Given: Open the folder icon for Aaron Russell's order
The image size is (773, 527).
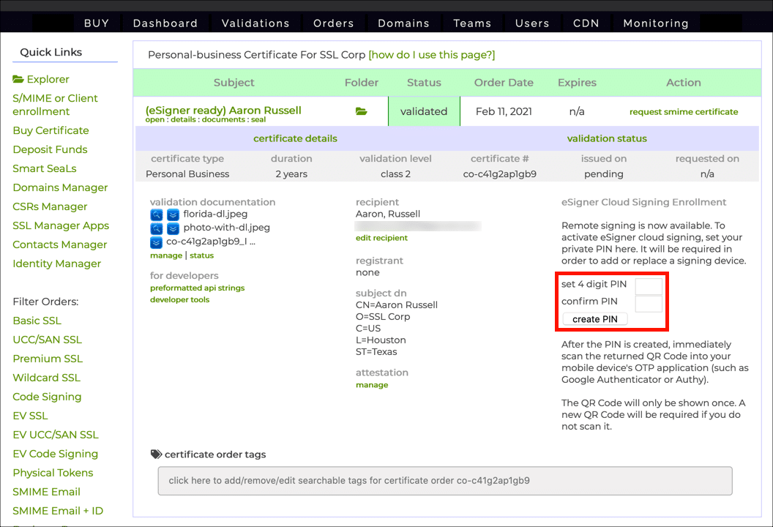Looking at the screenshot, I should 361,111.
